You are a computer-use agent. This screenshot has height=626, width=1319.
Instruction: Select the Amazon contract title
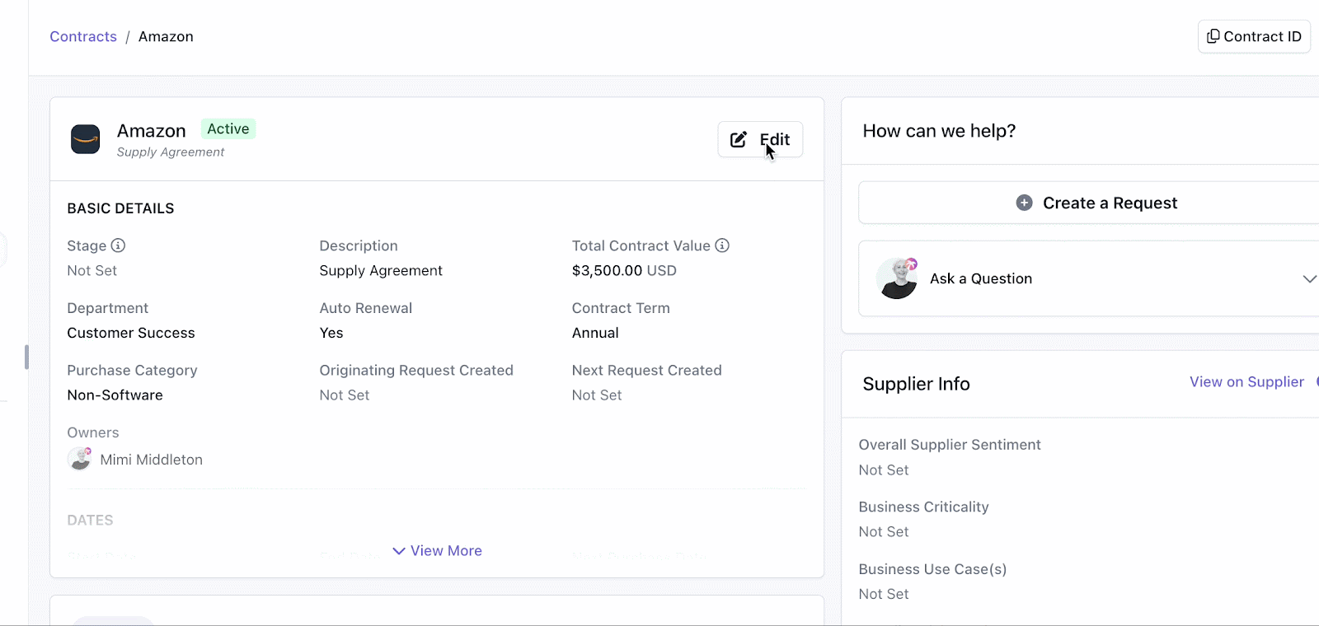tap(152, 131)
